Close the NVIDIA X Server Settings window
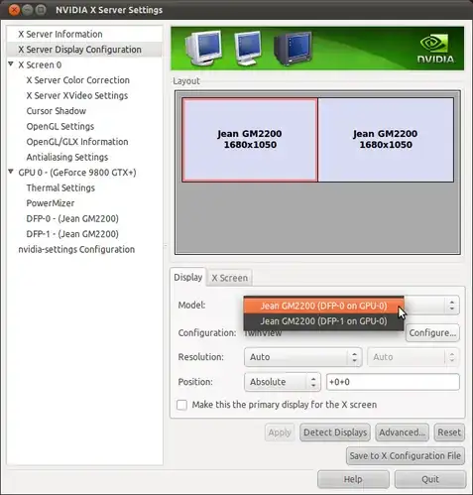 (x=14, y=10)
